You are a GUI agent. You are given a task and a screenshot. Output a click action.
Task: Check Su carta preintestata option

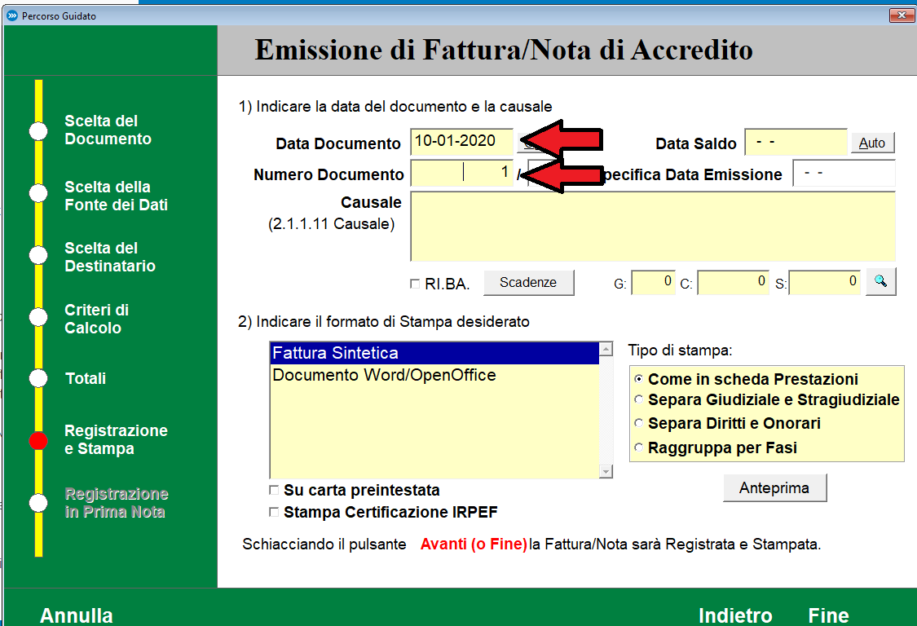point(274,491)
